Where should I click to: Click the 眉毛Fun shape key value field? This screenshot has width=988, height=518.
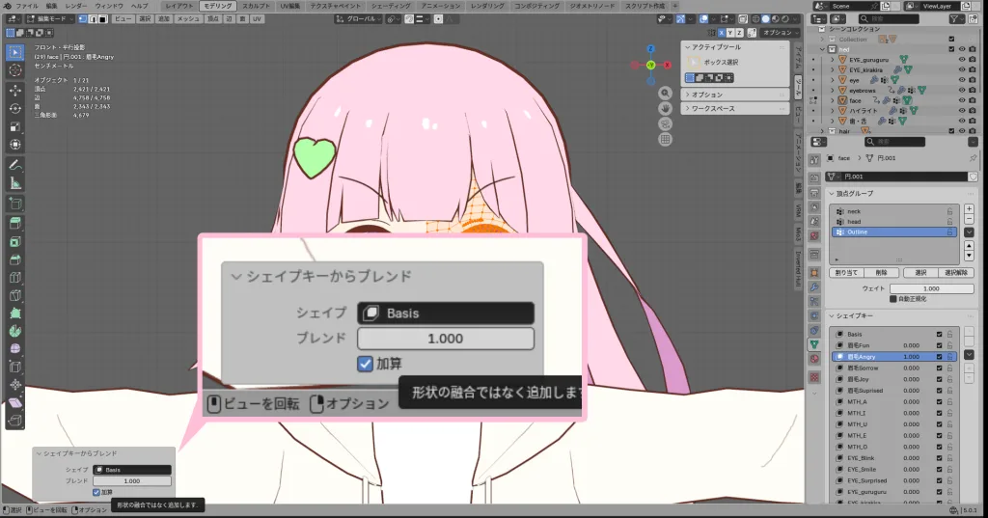click(911, 345)
